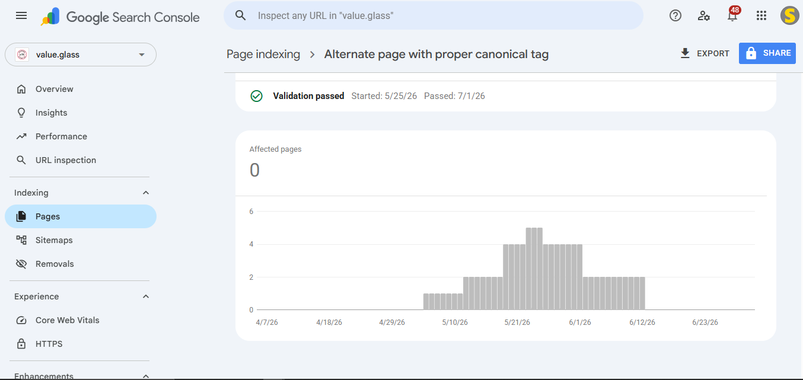Select Pages in the sidebar
The height and width of the screenshot is (380, 803).
(81, 216)
